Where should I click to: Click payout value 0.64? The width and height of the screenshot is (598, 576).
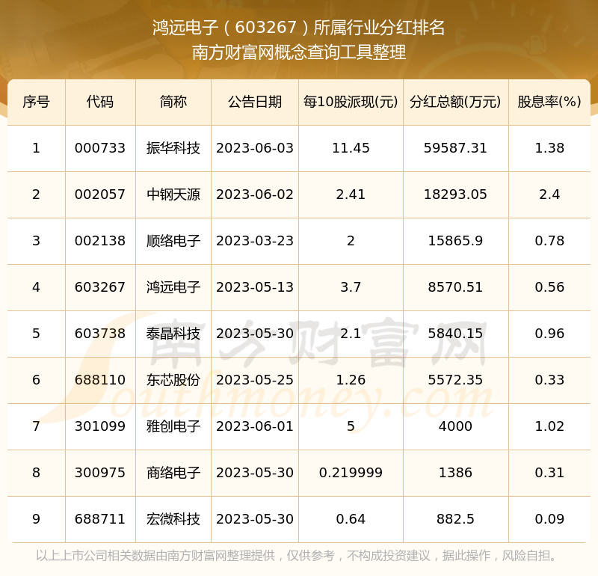click(x=351, y=518)
